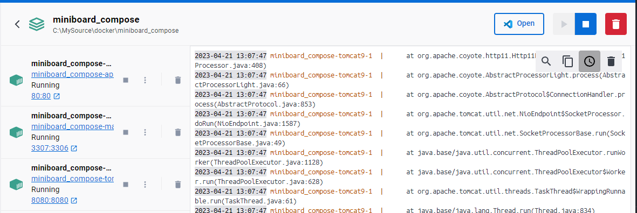637x213 pixels.
Task: Click log line containing TaskThread.java:61
Action: click(409, 196)
